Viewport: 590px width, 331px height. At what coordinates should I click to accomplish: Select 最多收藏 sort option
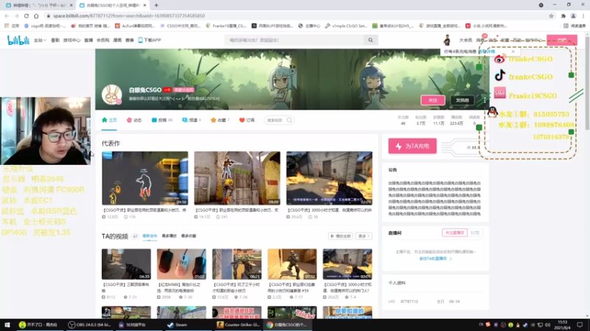189,236
